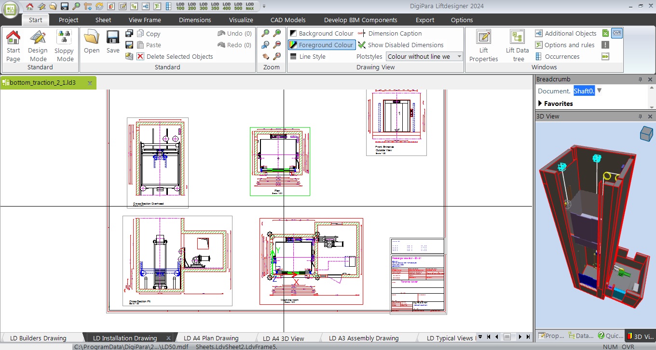Open the LD A4 Plan Drawing sheet tab

click(x=211, y=338)
